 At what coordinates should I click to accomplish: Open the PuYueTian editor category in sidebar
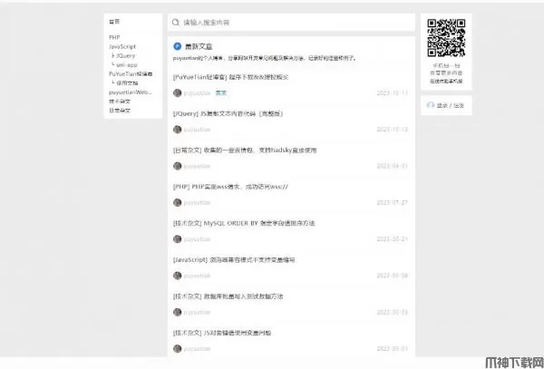click(131, 73)
